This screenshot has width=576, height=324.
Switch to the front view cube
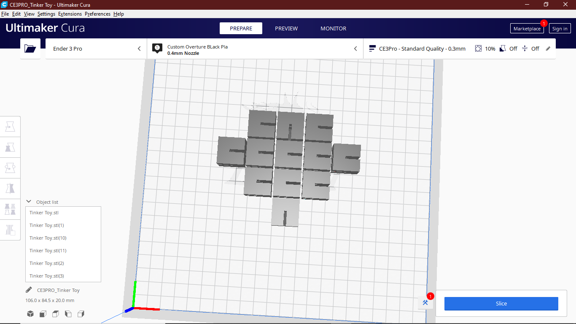click(43, 314)
